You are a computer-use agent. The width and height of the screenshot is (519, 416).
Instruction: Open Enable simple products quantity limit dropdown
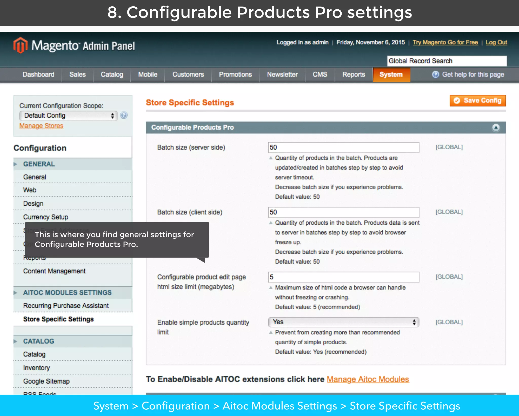click(x=343, y=322)
